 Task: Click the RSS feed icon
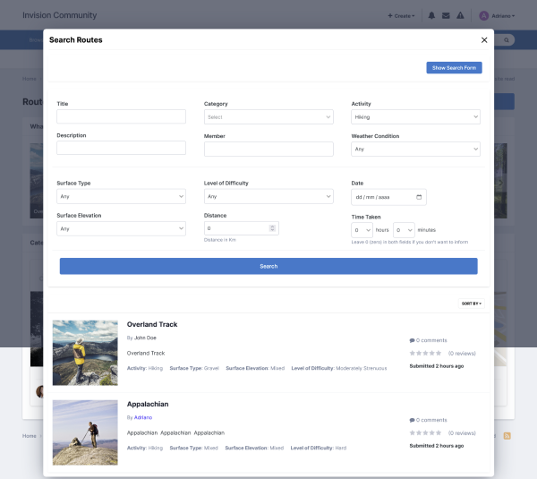pyautogui.click(x=507, y=435)
